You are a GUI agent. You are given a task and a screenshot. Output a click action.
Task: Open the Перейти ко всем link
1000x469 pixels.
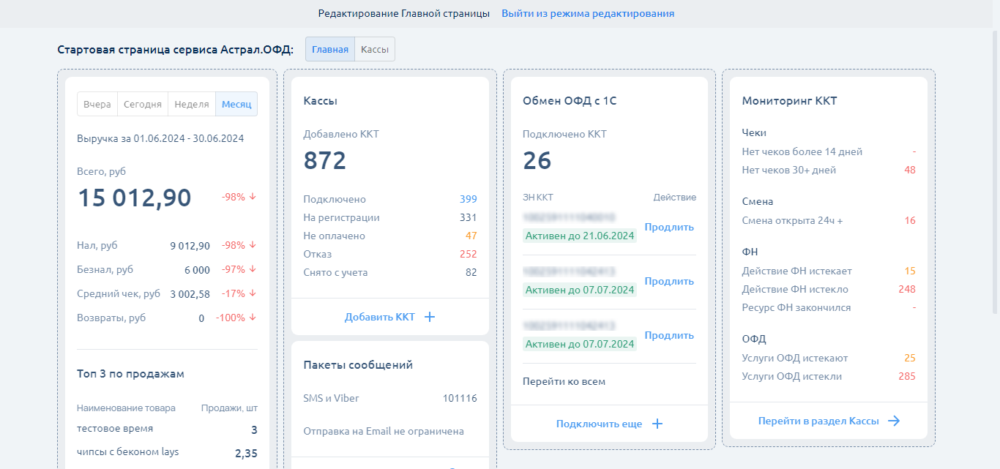[x=564, y=381]
